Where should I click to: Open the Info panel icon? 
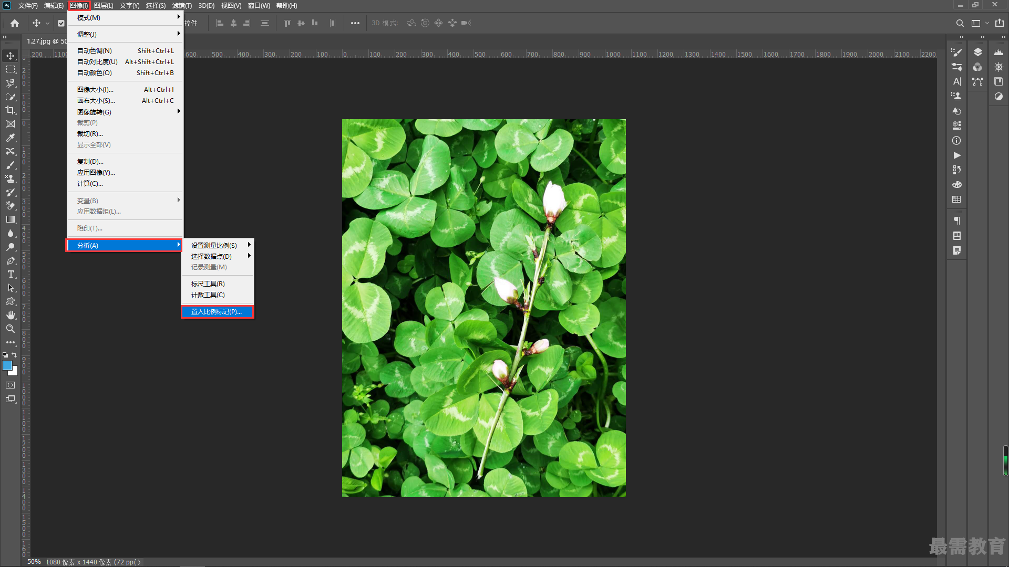[956, 141]
